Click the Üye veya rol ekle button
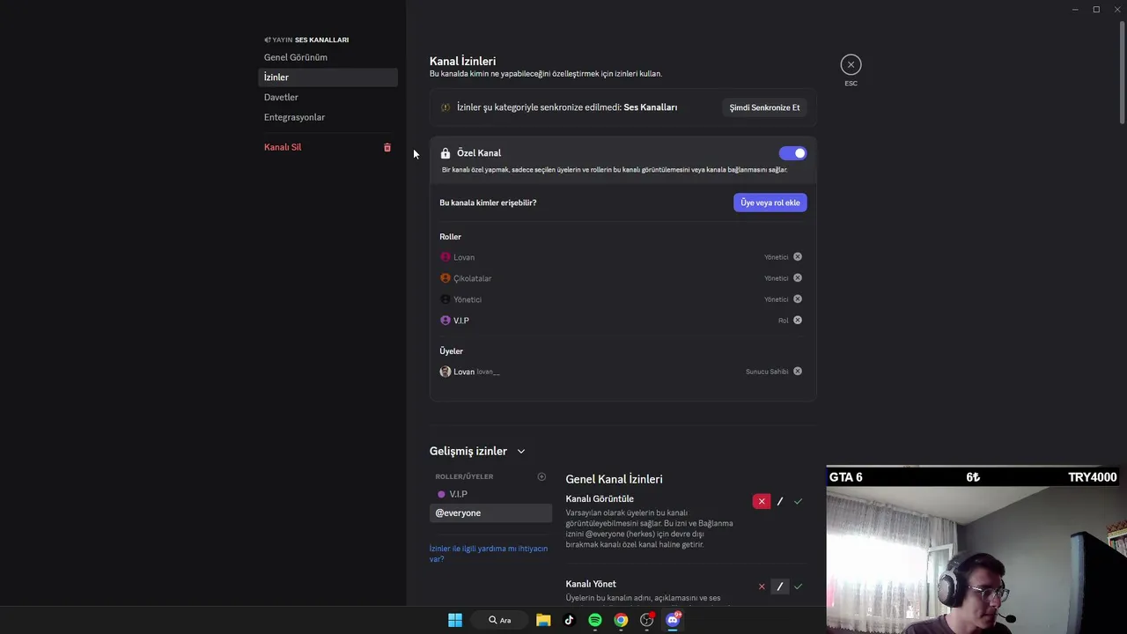 [x=770, y=203]
